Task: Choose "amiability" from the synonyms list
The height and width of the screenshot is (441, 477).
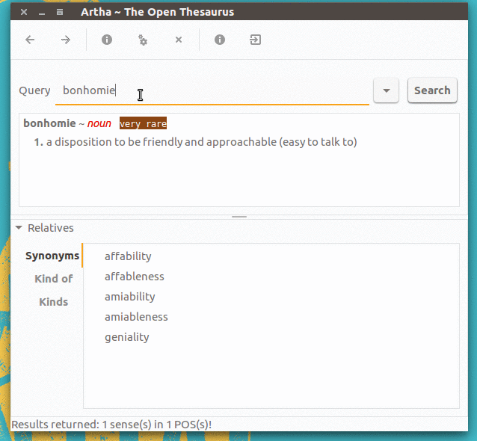Action: [x=130, y=297]
